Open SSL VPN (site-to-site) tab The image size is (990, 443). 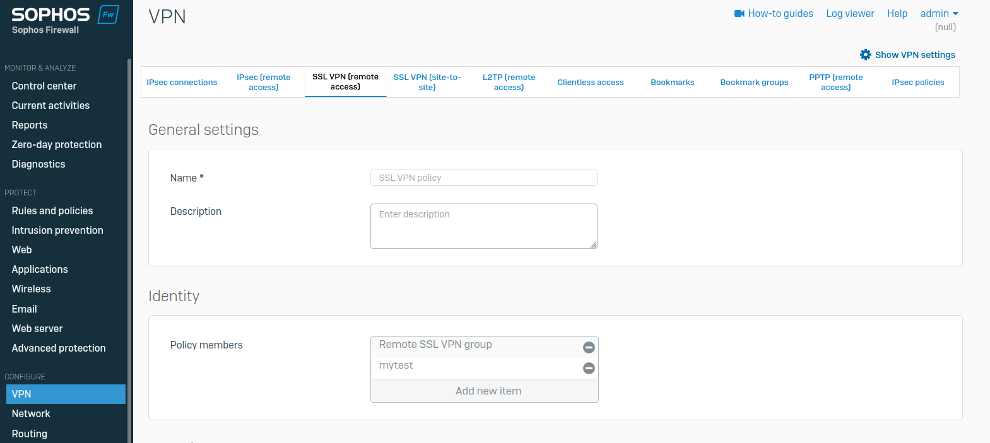click(x=427, y=83)
